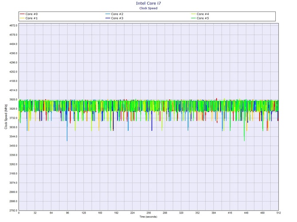
Task: Click the 3544.0 y-axis value
Action: point(13,137)
